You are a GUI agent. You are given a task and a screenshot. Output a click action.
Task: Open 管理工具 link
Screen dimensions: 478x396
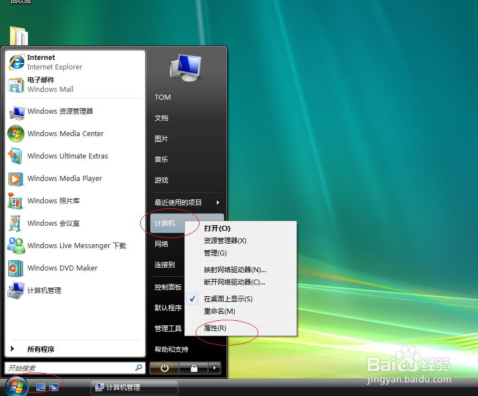click(168, 328)
